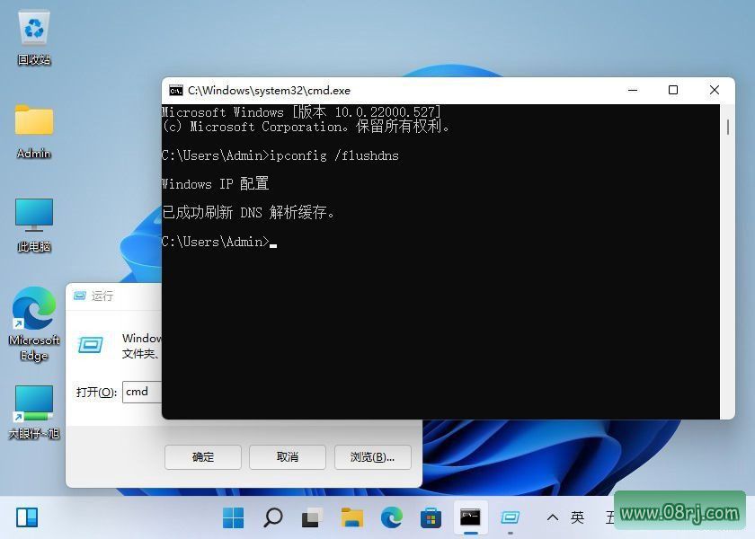This screenshot has height=539, width=755.
Task: Open Edge from the taskbar
Action: pos(391,517)
